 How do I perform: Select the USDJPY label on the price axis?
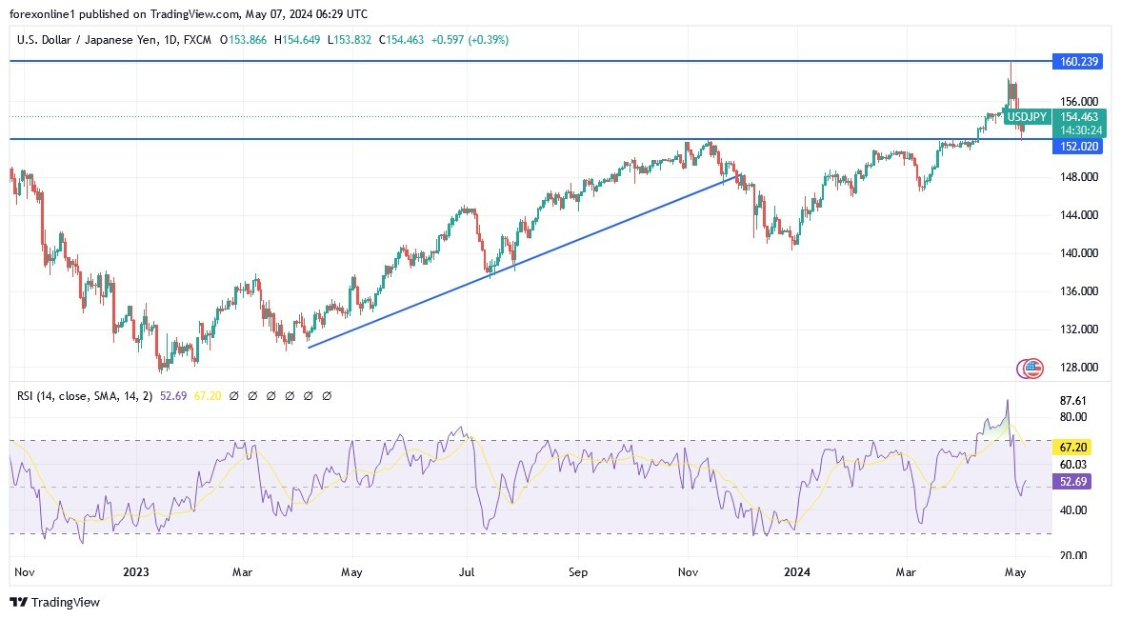pyautogui.click(x=1028, y=117)
